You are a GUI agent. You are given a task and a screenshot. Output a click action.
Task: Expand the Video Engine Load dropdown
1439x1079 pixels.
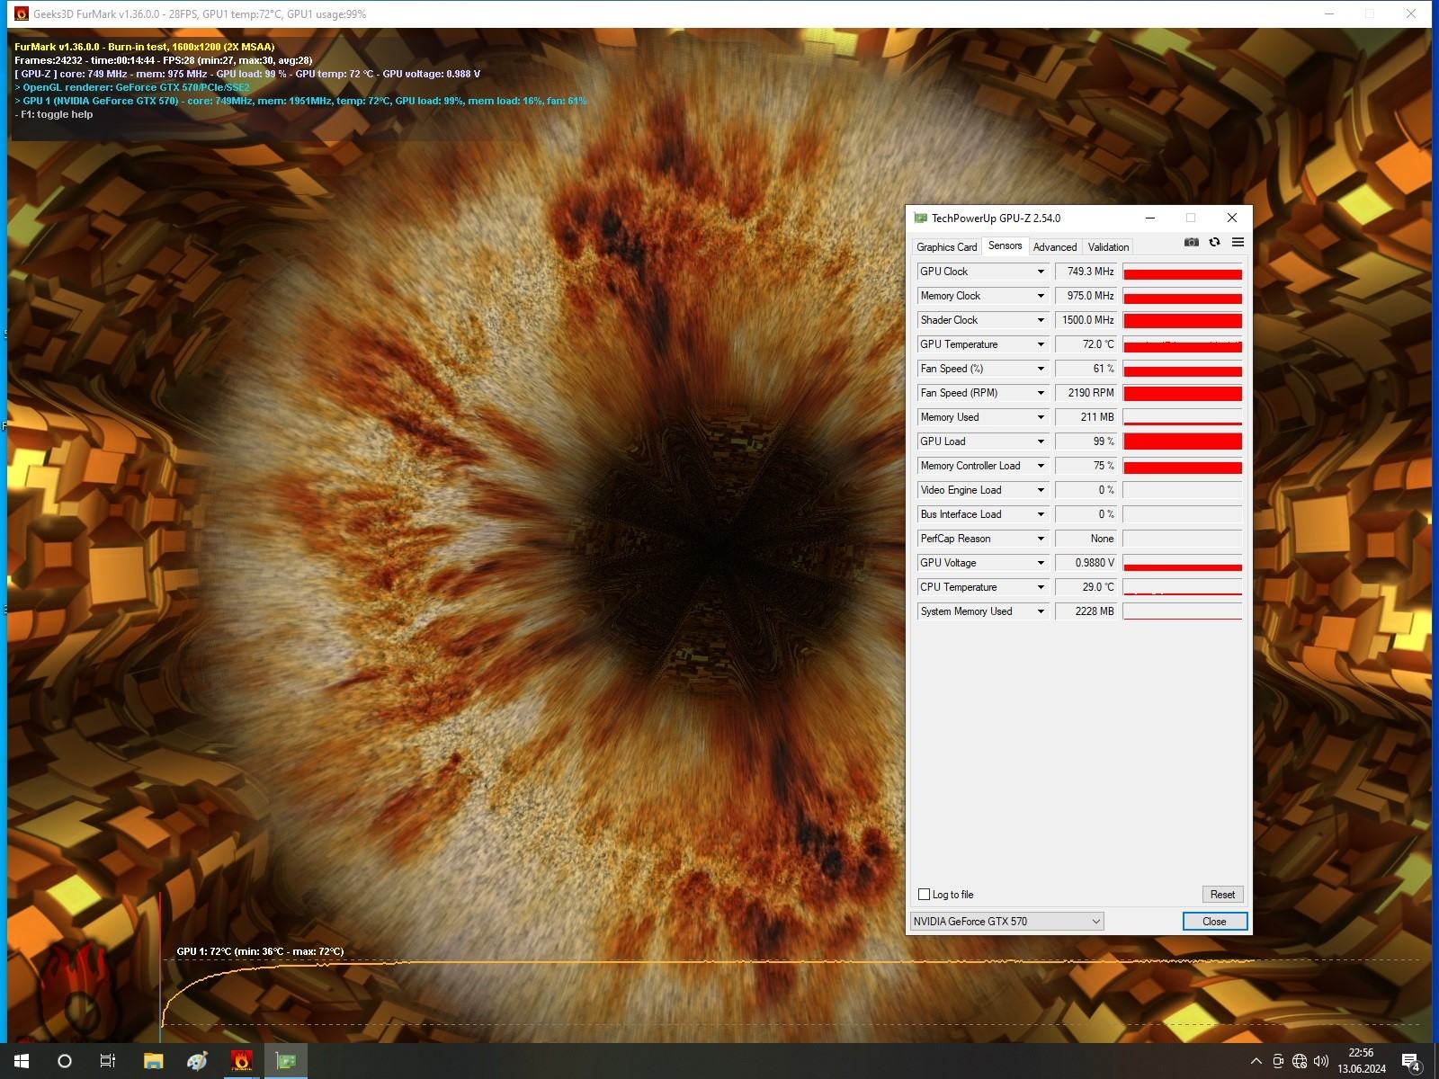point(1041,490)
